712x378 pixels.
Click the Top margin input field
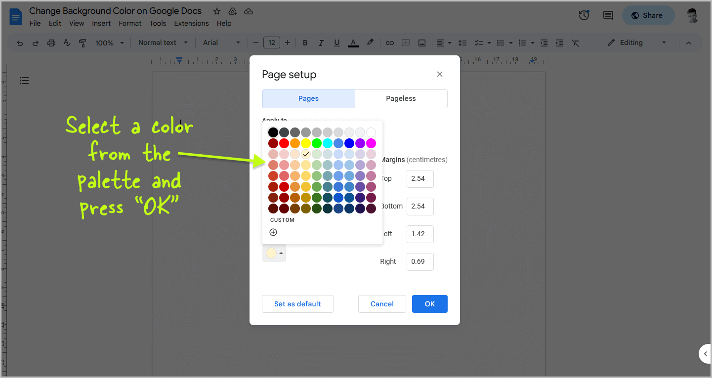(x=420, y=179)
